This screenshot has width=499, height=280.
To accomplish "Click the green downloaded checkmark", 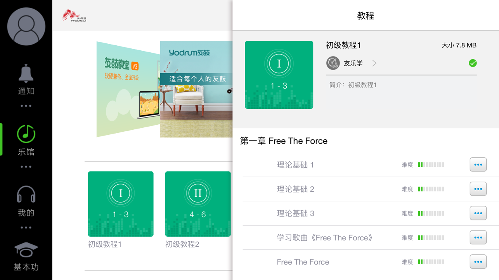I will pyautogui.click(x=473, y=63).
